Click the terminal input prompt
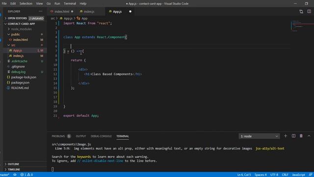314x177 pixels. (52, 169)
